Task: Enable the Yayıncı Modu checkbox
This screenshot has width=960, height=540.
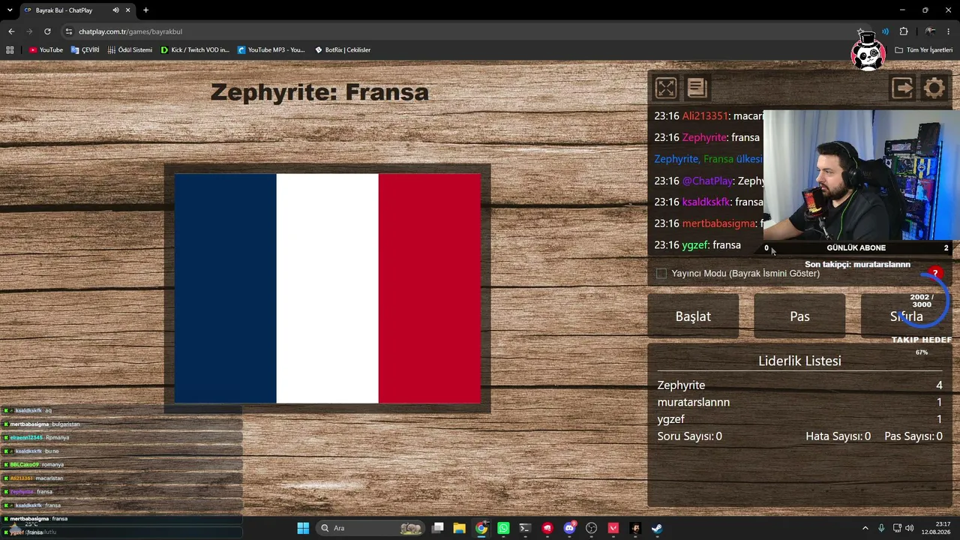Action: [661, 274]
